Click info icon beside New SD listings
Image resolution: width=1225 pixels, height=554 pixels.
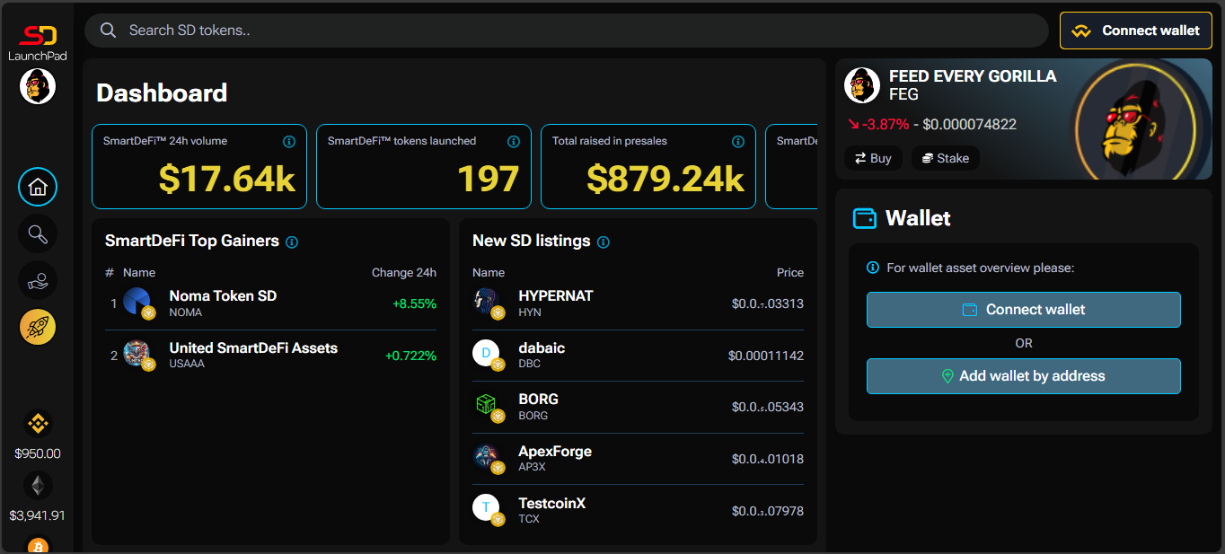click(604, 242)
